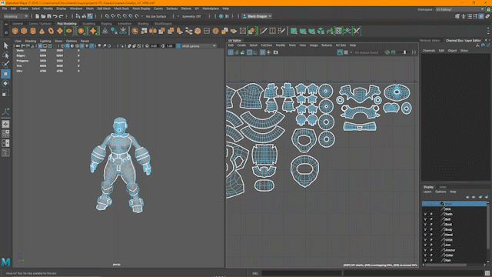The image size is (492, 277).
Task: Open the Modeling menu set dropdown
Action: [x=15, y=16]
